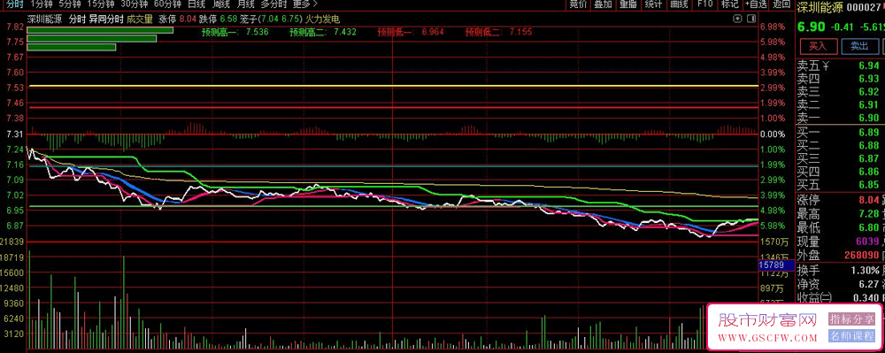Click the 指标分享 banner link
Screen dimensions: 885x353
coord(850,319)
